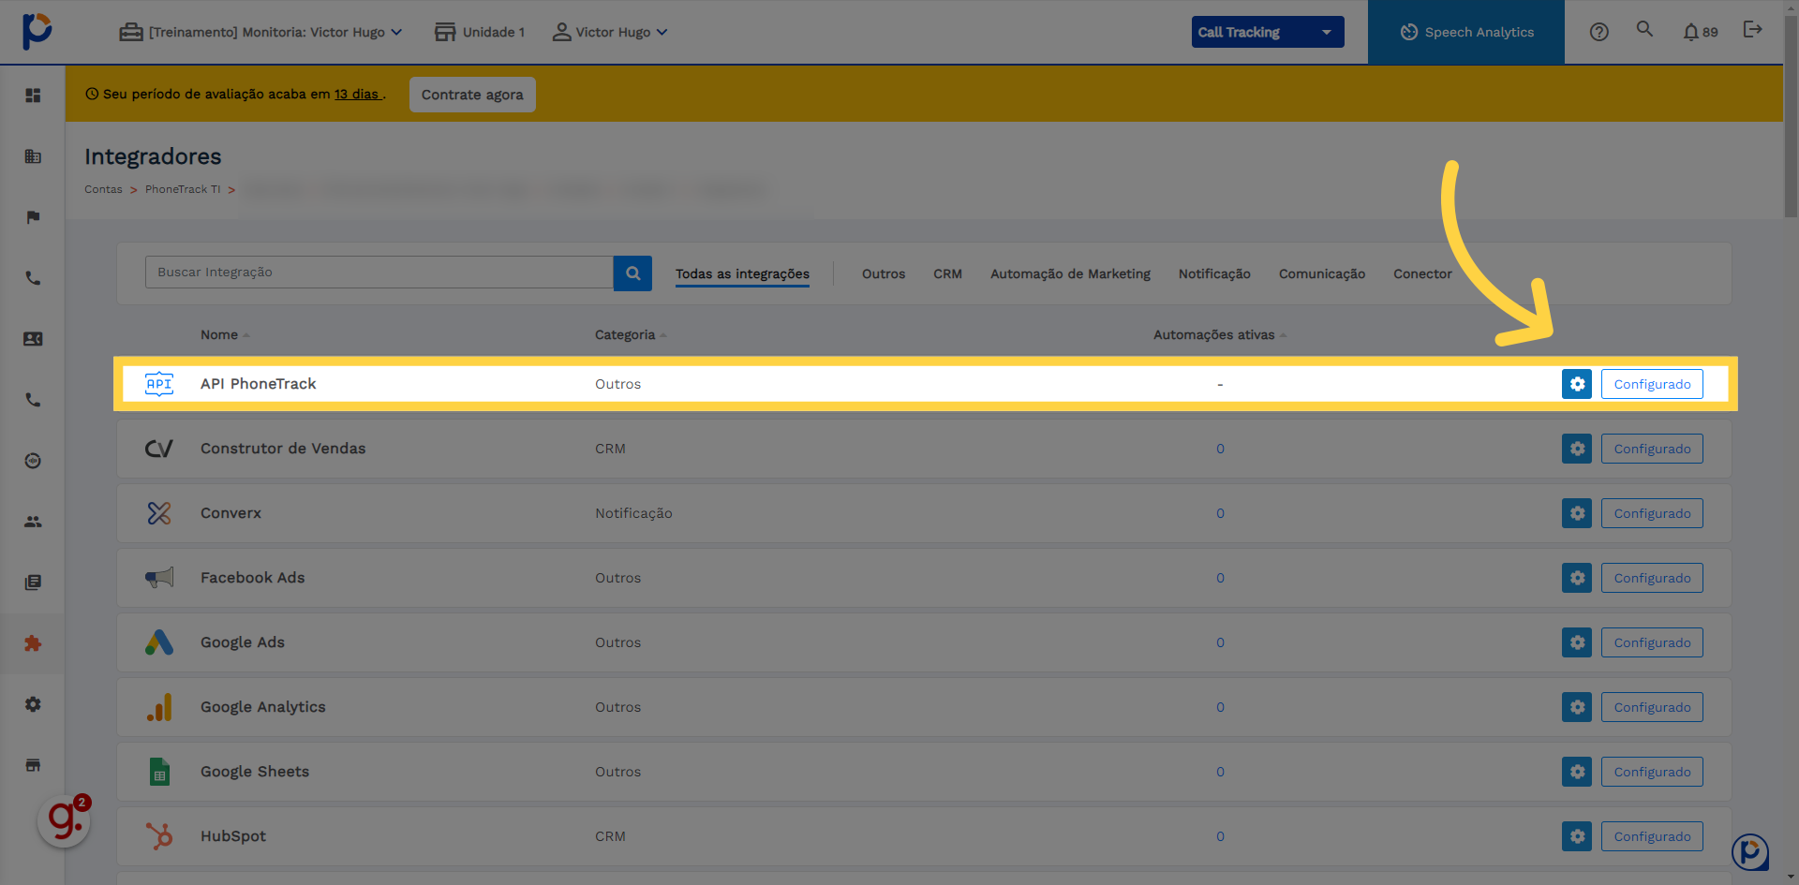This screenshot has height=885, width=1799.
Task: Focus the Buscar Integração search field
Action: pos(379,273)
